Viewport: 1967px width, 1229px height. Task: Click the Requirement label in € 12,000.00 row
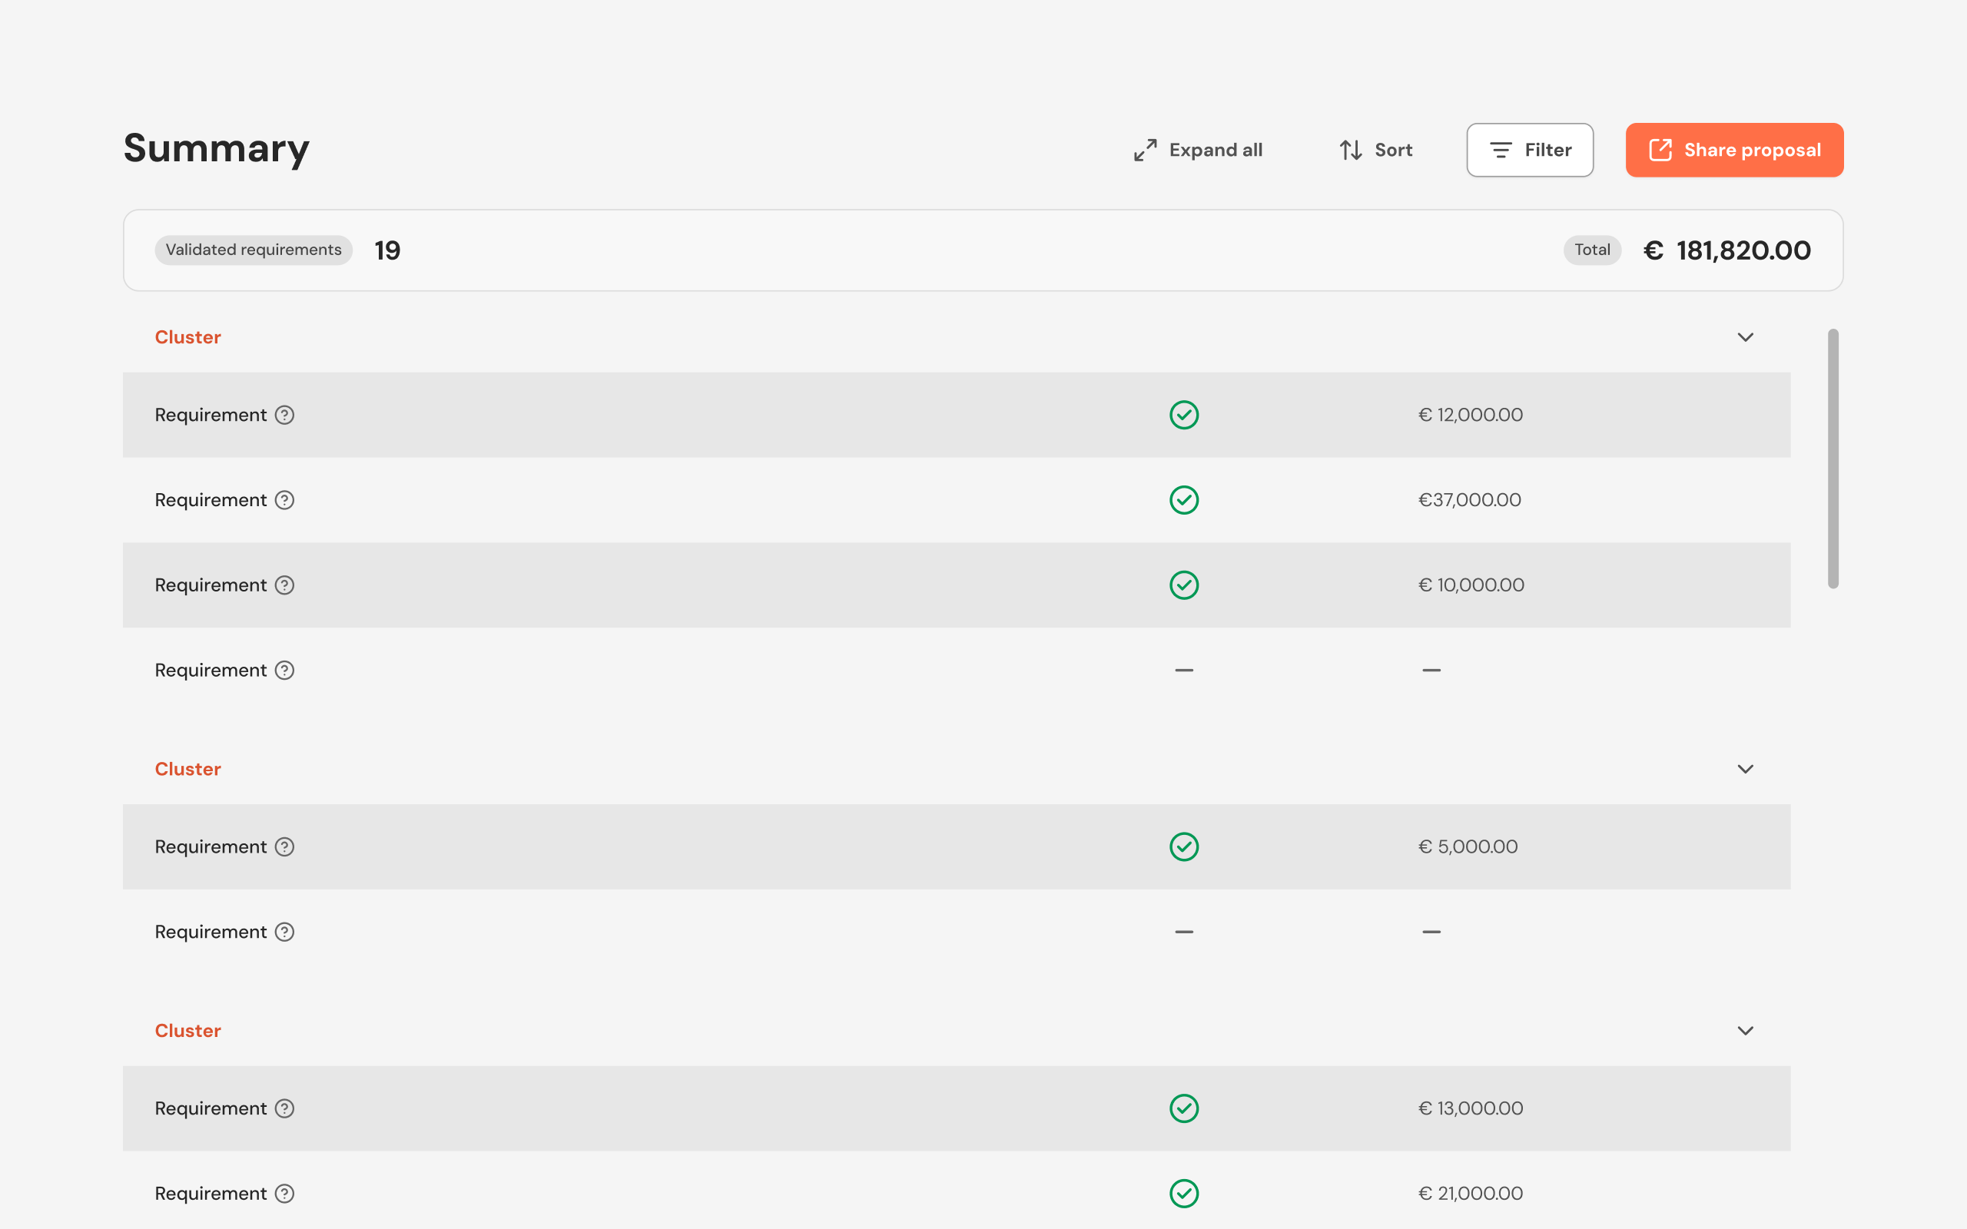211,416
